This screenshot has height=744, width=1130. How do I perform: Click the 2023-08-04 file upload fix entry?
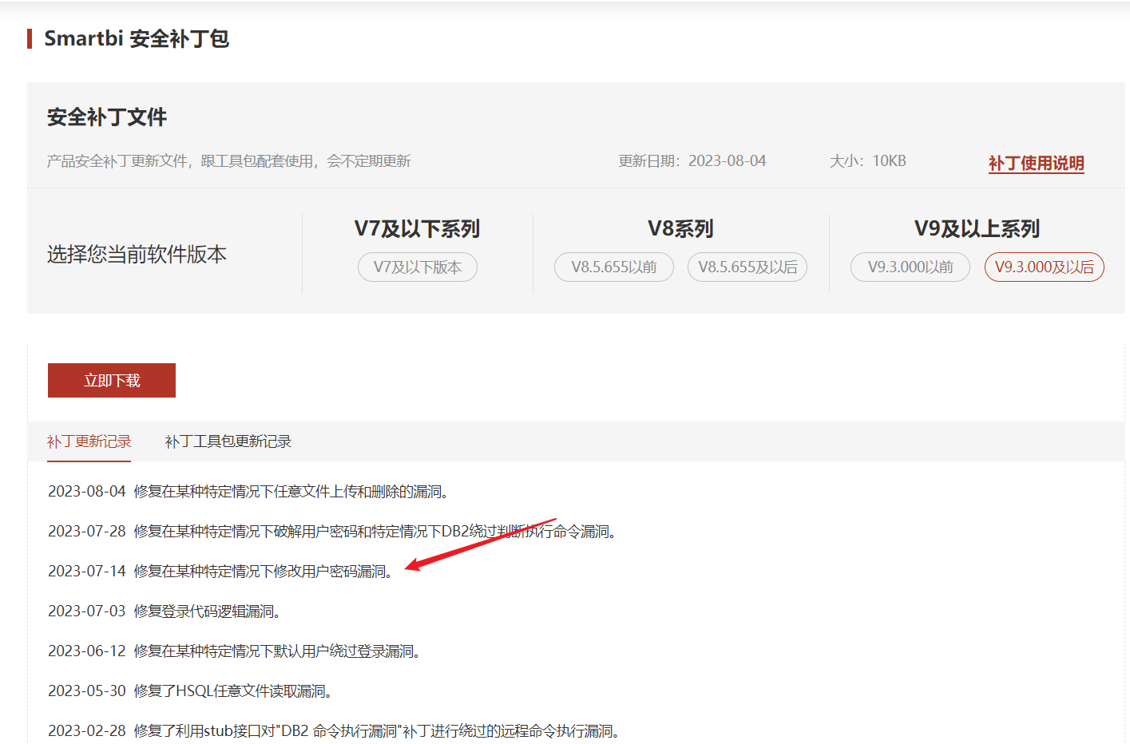248,492
